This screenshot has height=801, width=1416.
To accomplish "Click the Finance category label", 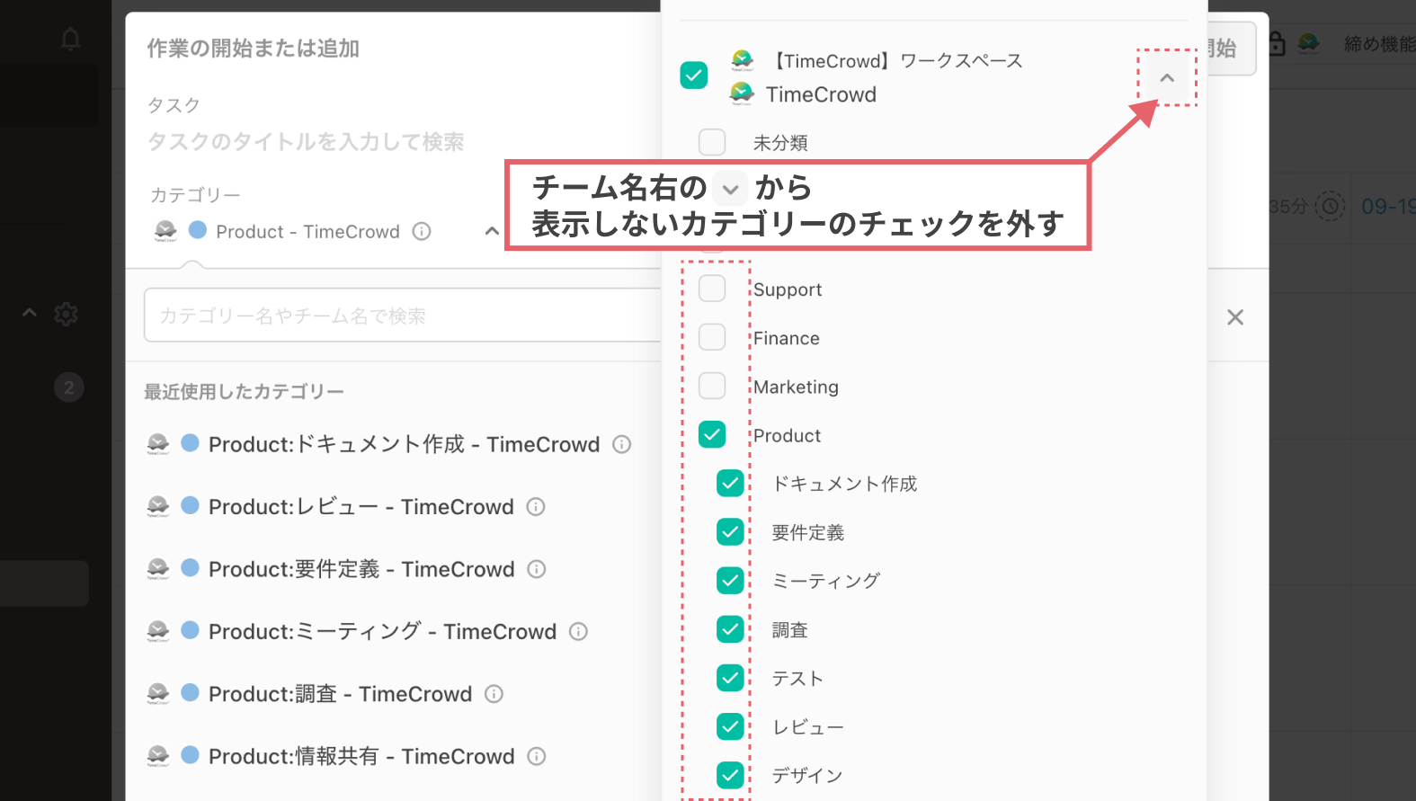I will 787,338.
